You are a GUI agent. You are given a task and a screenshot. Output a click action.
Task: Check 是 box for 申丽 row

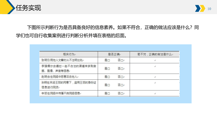tap(109, 94)
